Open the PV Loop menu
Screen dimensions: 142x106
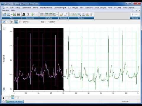[117, 8]
